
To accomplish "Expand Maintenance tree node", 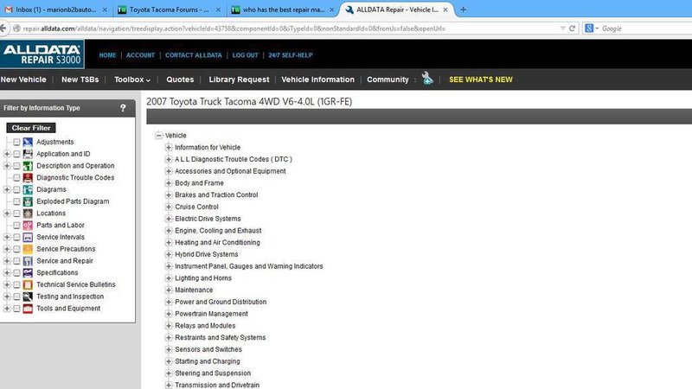I will tap(168, 290).
